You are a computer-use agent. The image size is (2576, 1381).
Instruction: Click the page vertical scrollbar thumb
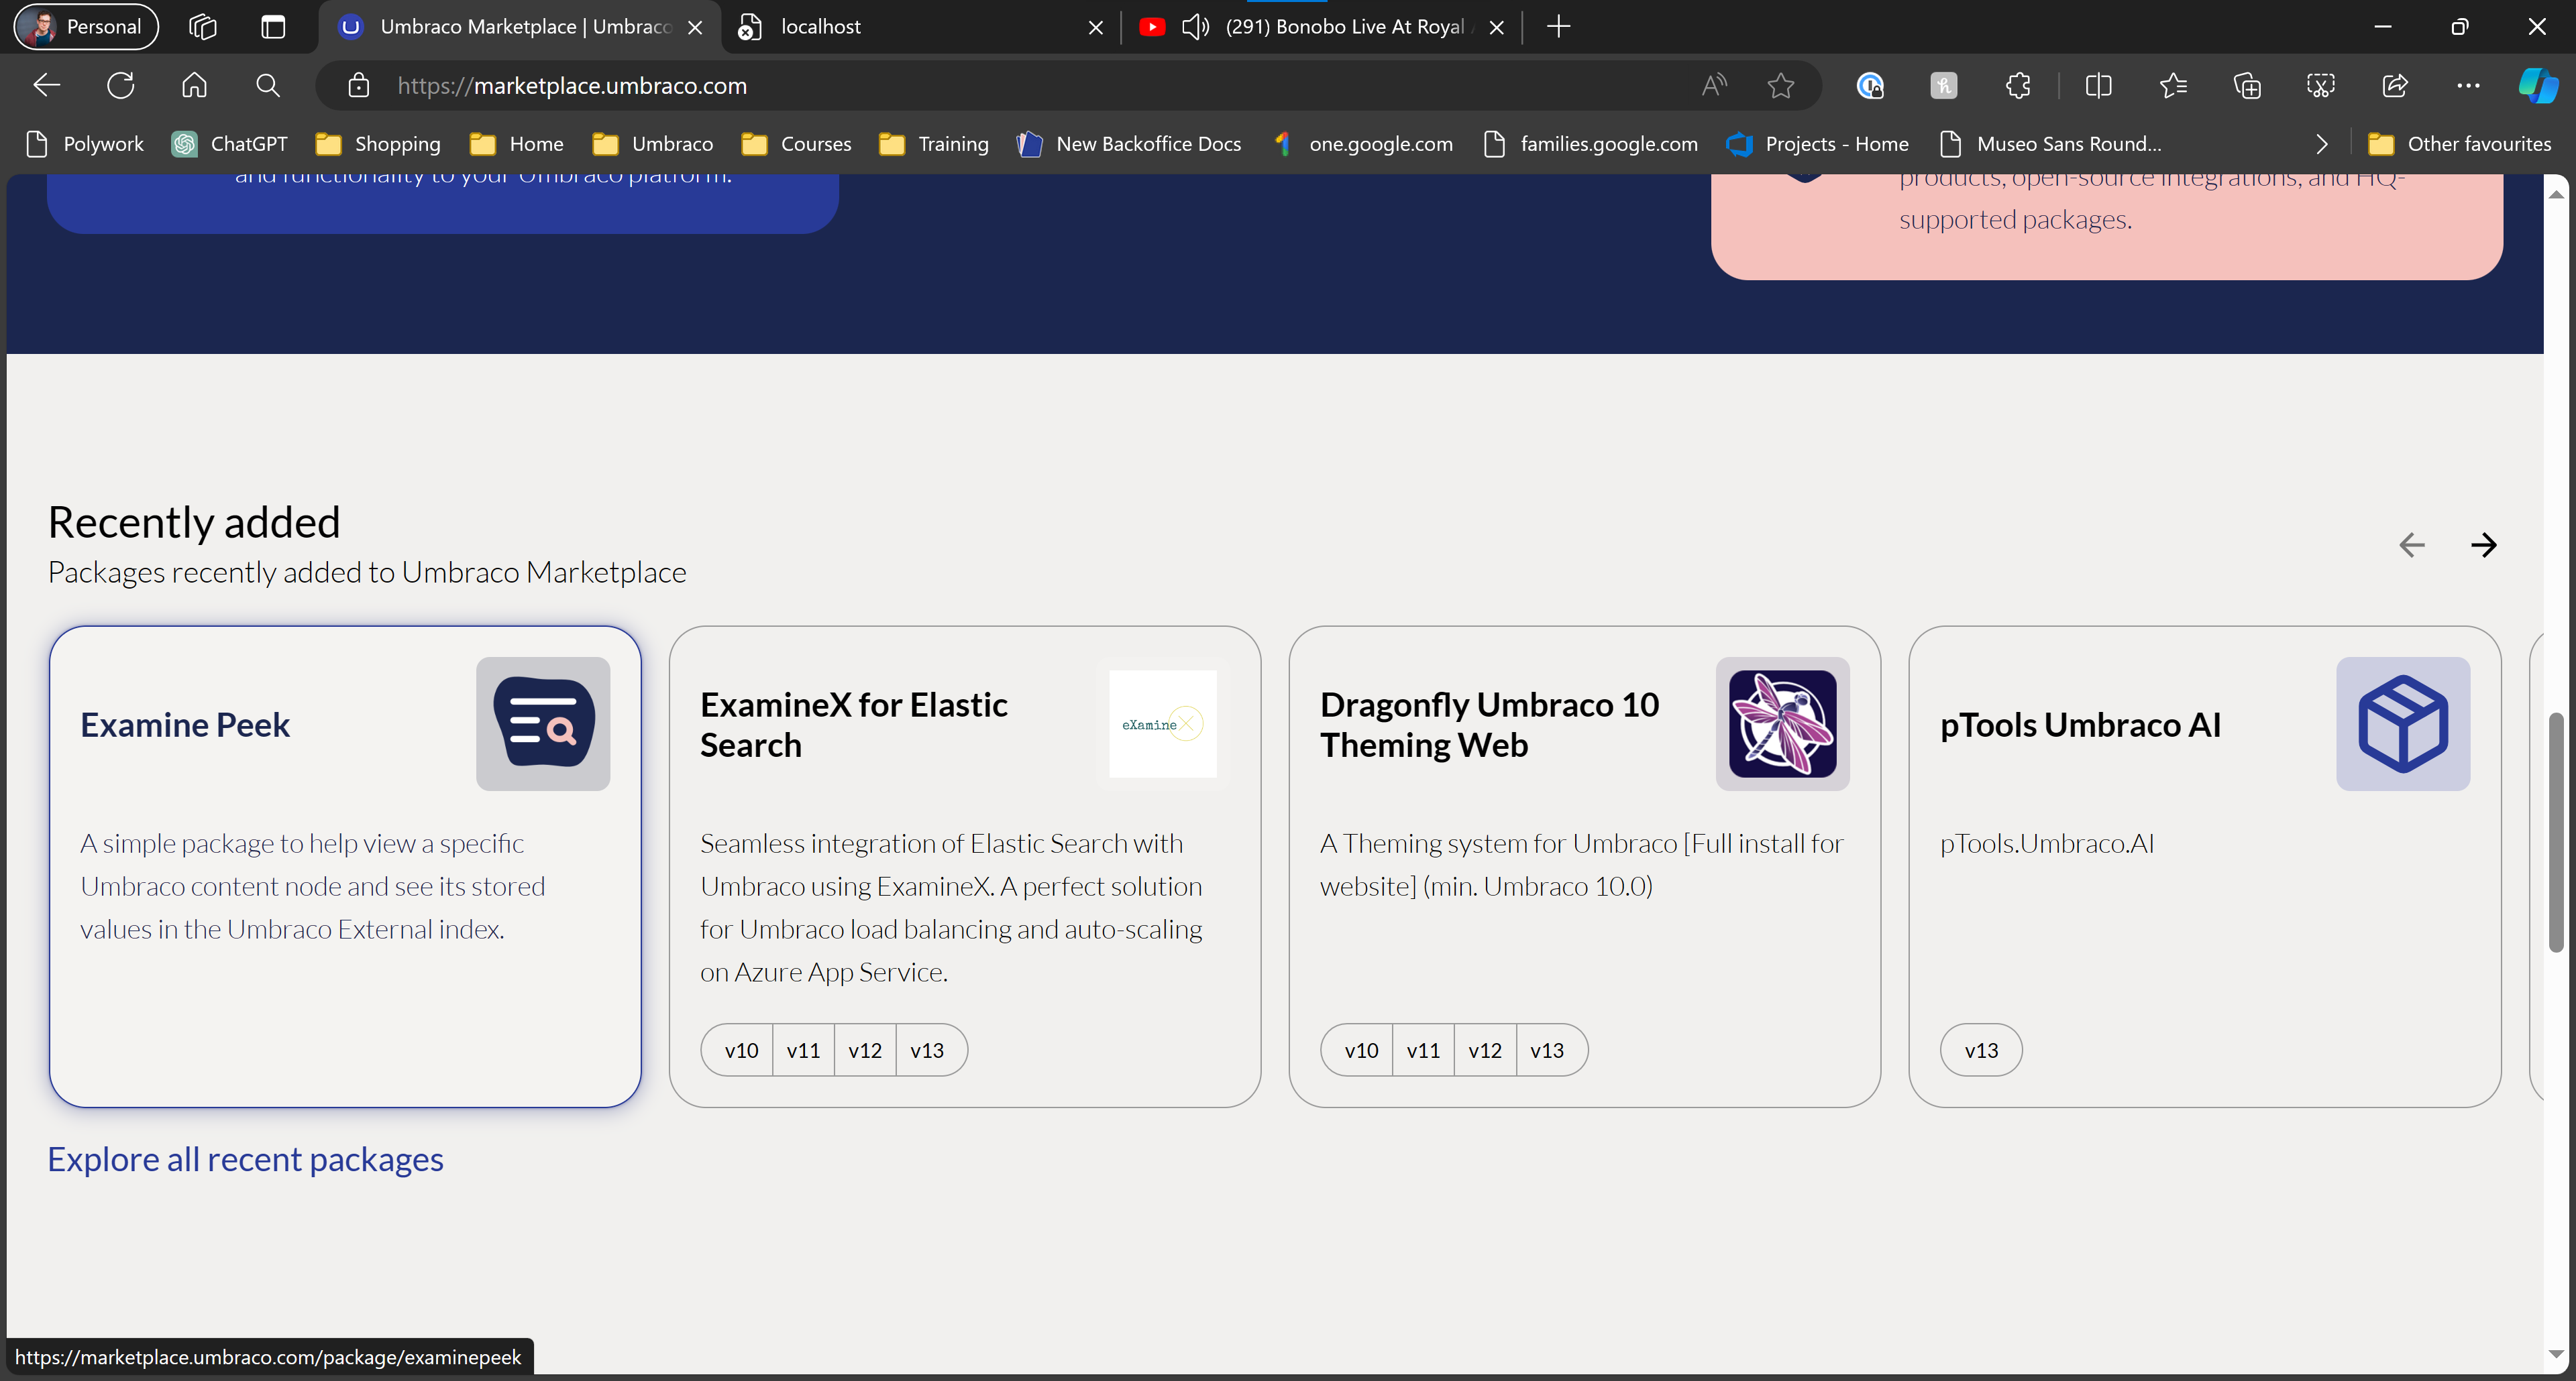2556,833
